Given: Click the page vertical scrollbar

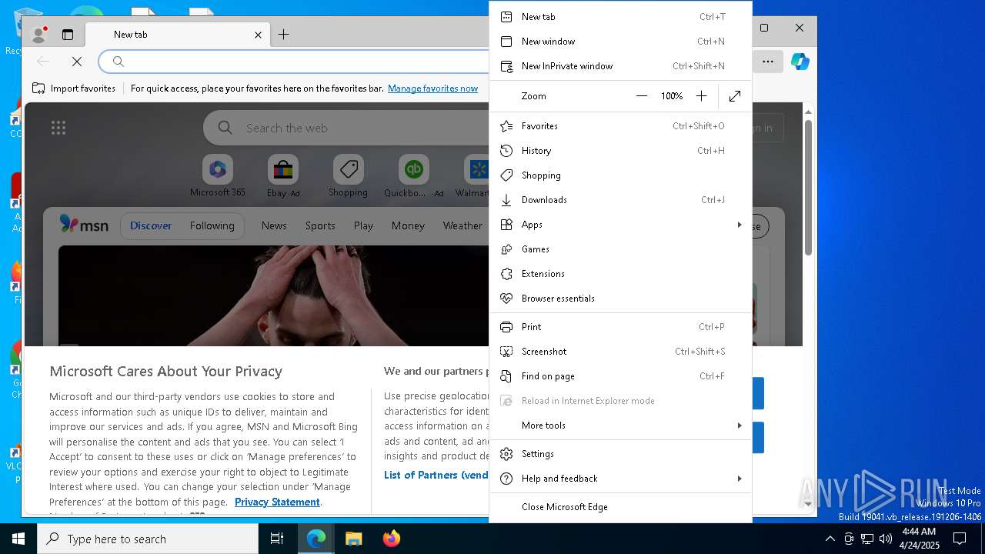Looking at the screenshot, I should [808, 189].
